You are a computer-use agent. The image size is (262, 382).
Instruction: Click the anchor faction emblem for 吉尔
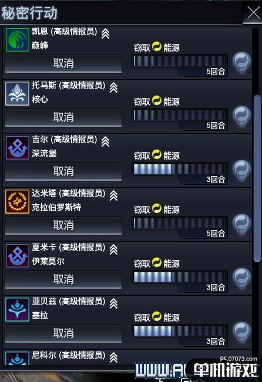(x=17, y=148)
